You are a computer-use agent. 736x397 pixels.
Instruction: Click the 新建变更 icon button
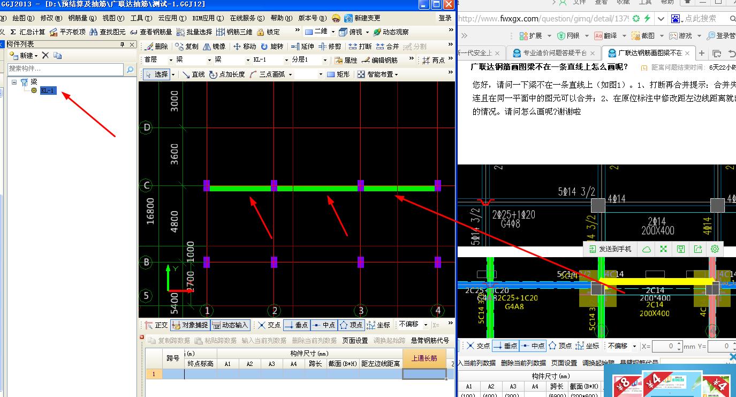362,18
